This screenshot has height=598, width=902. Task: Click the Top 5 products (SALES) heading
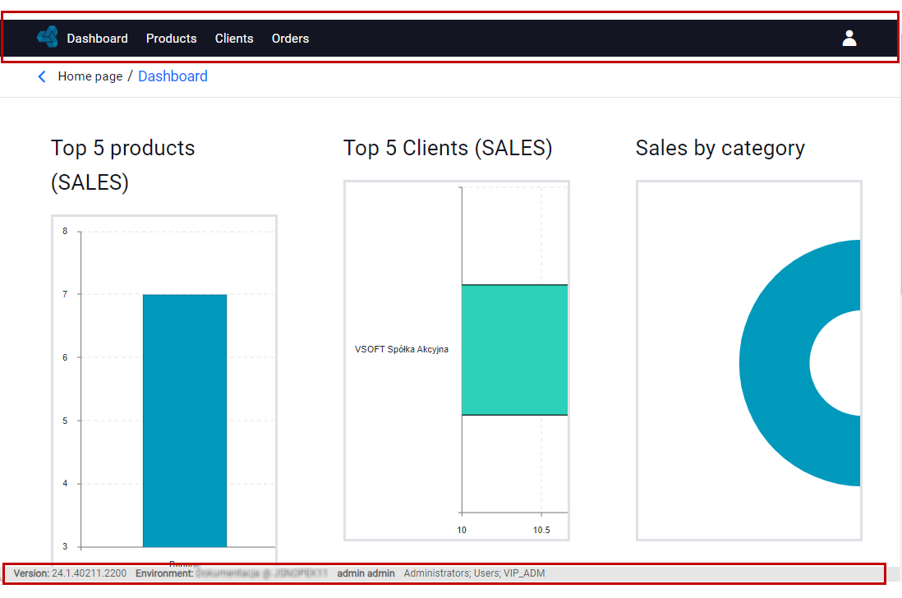coord(123,165)
